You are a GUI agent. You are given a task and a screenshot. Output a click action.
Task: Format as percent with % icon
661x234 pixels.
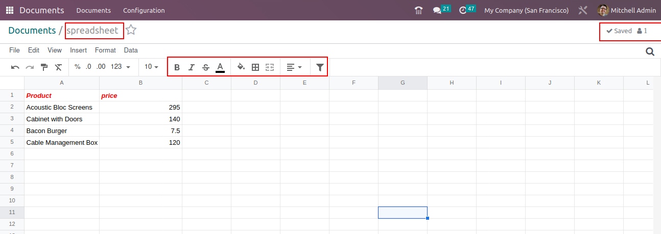(x=78, y=67)
